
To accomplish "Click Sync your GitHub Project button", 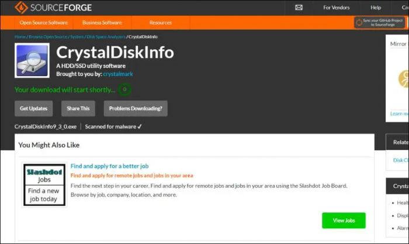I will pyautogui.click(x=380, y=22).
